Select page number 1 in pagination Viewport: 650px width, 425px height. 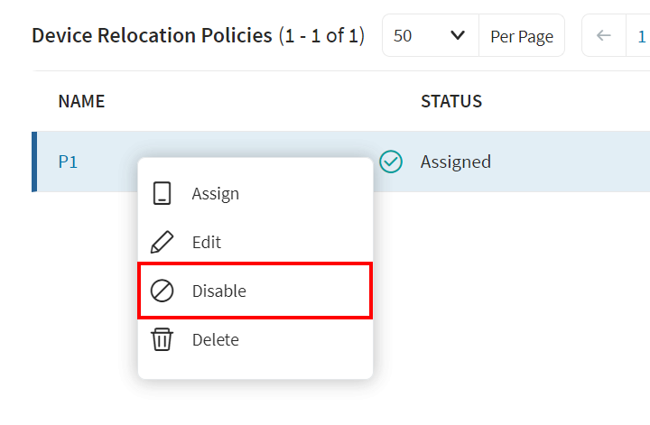pyautogui.click(x=641, y=36)
